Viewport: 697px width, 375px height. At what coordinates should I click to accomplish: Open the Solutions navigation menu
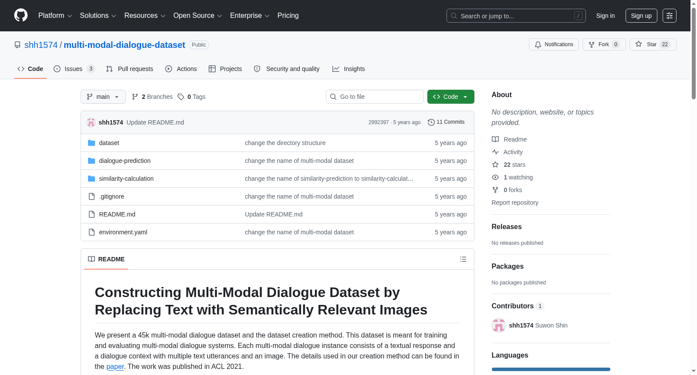(98, 16)
